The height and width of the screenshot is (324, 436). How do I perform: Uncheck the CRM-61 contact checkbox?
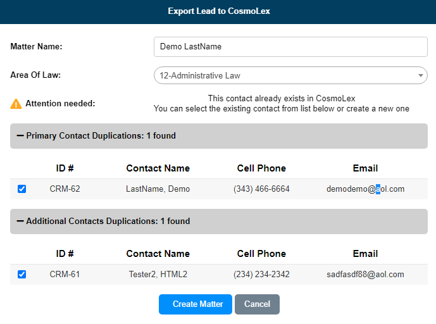coord(22,274)
